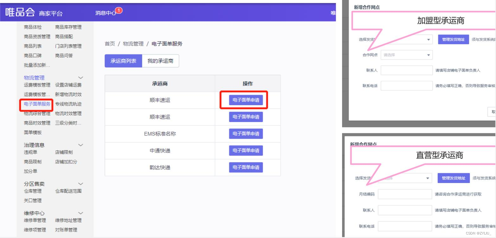Open 设置店铺运费 menu item
Viewport: 496px width, 238px height.
(68, 85)
